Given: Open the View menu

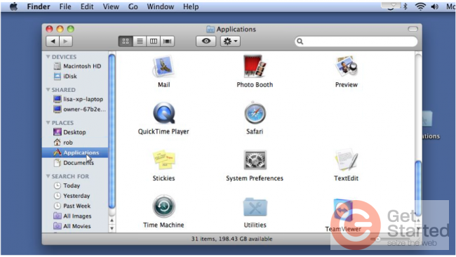Looking at the screenshot, I should tap(111, 6).
